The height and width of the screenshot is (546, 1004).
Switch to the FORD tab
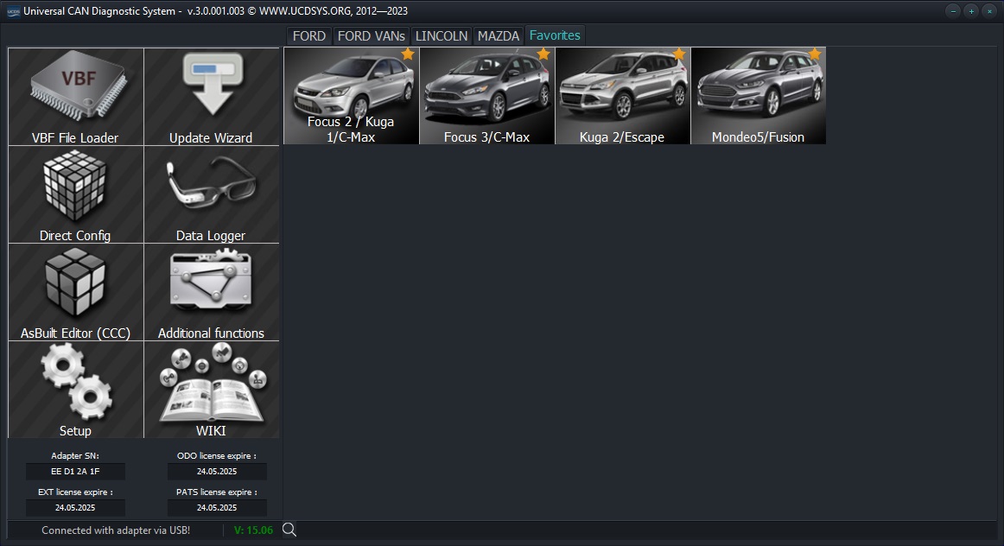(308, 35)
